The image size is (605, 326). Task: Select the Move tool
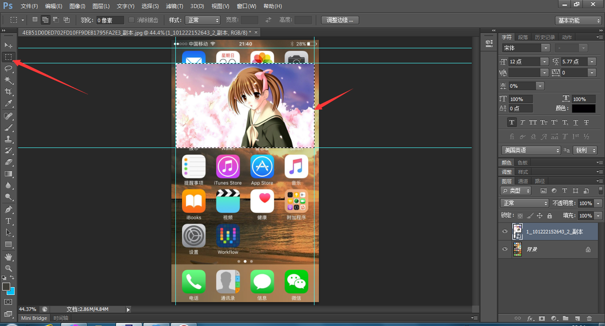click(x=8, y=45)
